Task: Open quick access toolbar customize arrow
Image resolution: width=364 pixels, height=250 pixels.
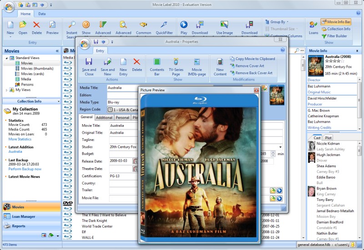Action: tap(51, 5)
